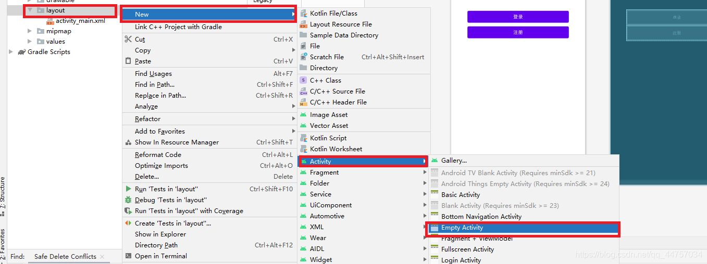Screen dimensions: 707x264
Task: Expand the mipmap folder
Action: [30, 31]
